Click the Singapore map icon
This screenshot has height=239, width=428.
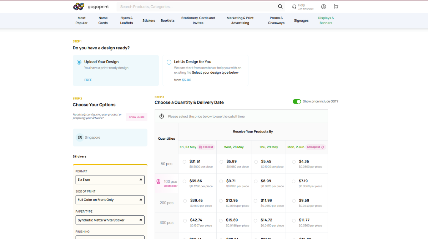(80, 138)
